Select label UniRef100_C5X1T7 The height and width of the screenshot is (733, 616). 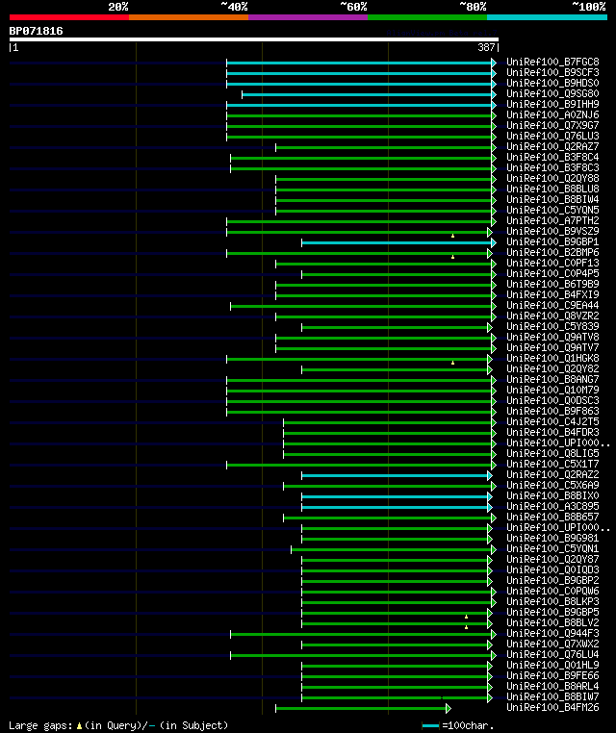point(552,465)
